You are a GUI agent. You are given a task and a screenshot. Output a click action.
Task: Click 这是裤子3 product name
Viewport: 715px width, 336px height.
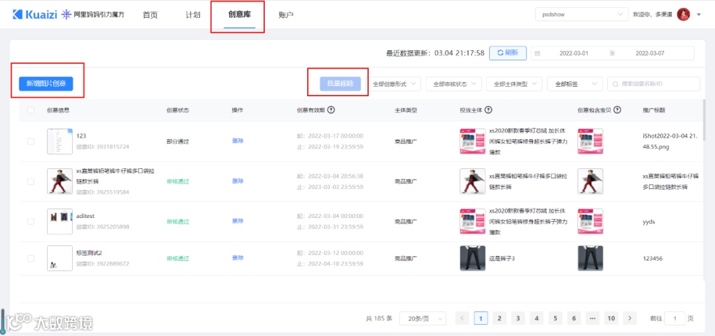click(502, 258)
